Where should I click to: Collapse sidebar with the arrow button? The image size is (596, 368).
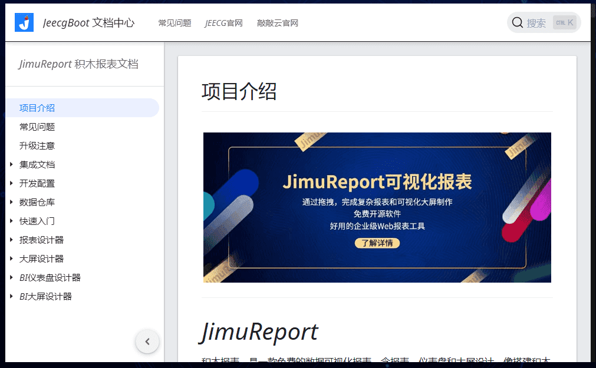tap(147, 342)
